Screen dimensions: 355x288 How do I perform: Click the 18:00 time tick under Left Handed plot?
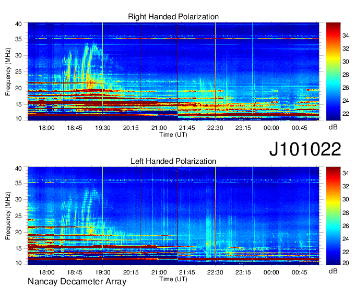[x=46, y=272]
